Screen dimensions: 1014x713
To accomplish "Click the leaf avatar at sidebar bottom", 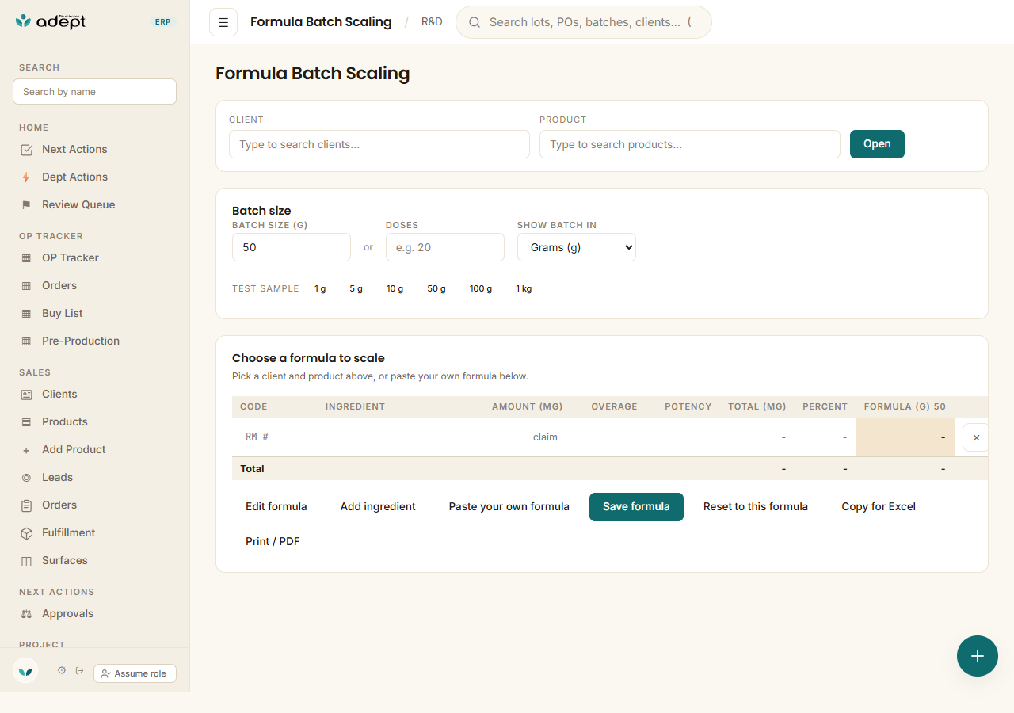I will [x=25, y=670].
